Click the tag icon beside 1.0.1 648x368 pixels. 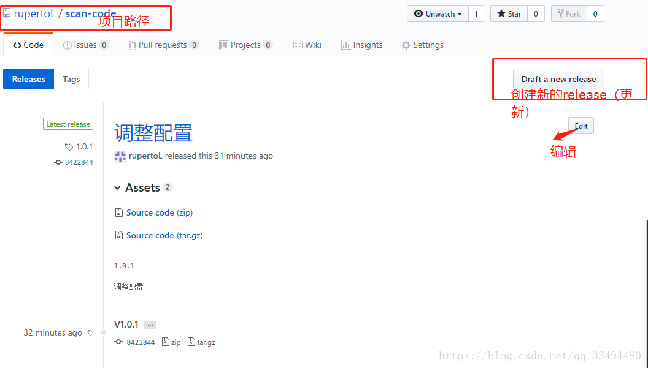point(69,146)
